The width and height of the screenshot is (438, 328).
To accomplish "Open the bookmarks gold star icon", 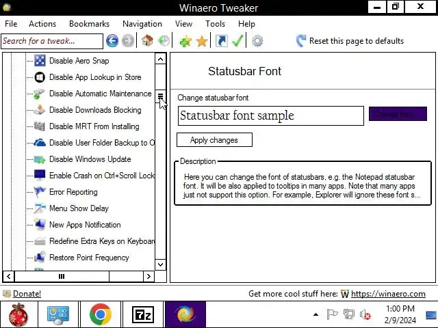I will (202, 41).
